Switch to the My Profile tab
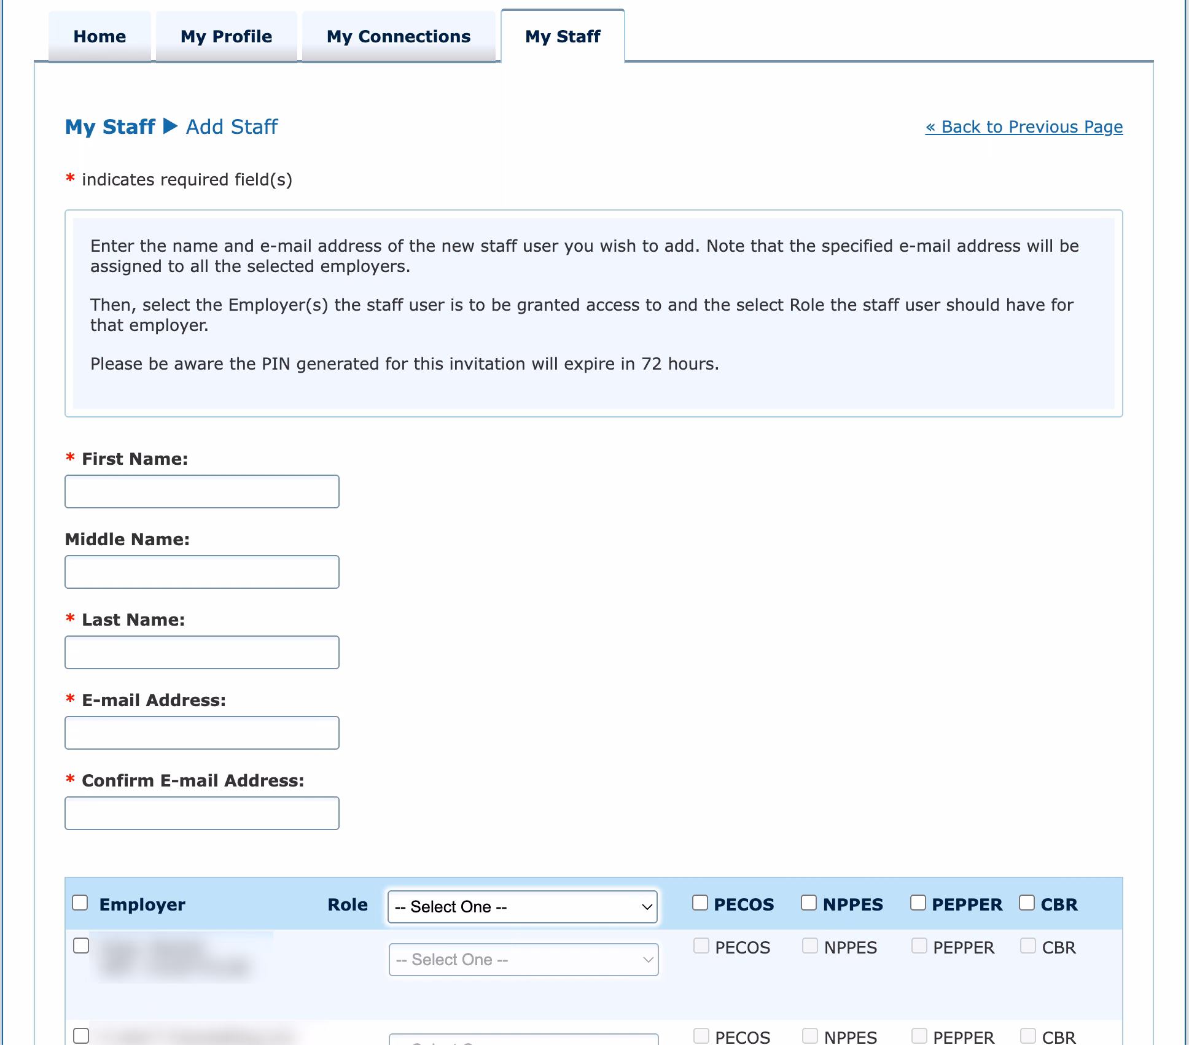Screen dimensions: 1189x1045 (226, 36)
